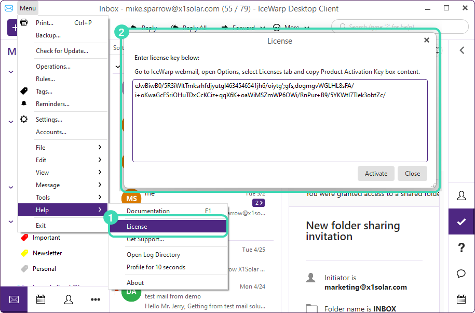Open the Tags menu entry
This screenshot has width=475, height=313.
tap(63, 92)
